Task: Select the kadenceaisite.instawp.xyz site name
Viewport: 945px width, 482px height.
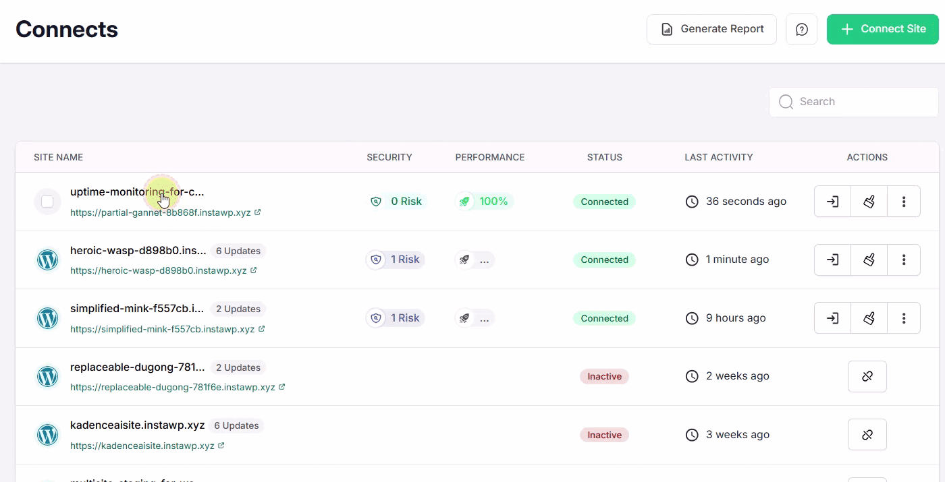Action: coord(137,425)
